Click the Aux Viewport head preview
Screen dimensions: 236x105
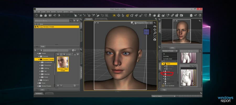click(x=182, y=31)
